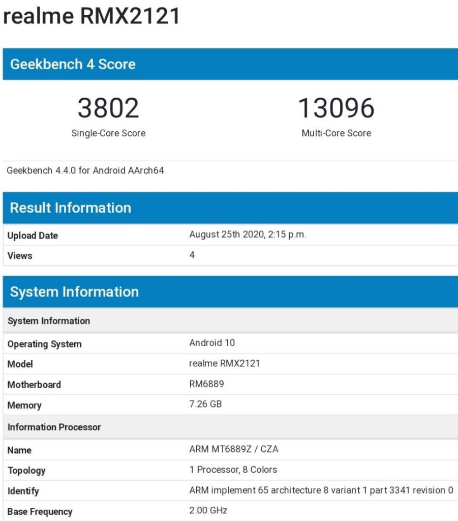458x521 pixels.
Task: Click the multi-core score 13096
Action: [x=336, y=108]
